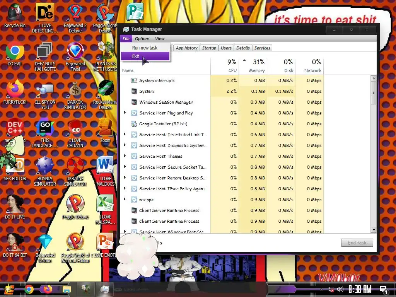Click Firefox icon in the taskbar

pyautogui.click(x=48, y=289)
